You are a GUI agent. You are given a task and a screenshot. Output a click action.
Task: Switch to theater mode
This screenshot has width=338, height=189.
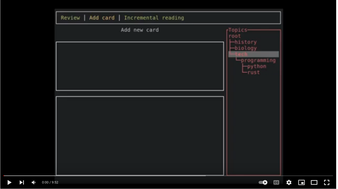point(314,182)
